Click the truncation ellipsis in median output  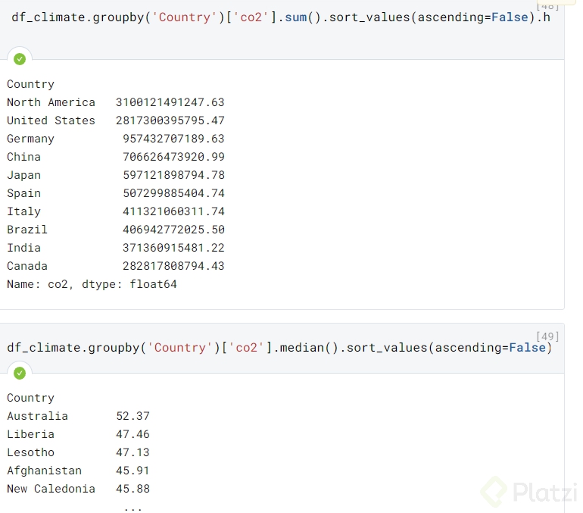click(132, 506)
